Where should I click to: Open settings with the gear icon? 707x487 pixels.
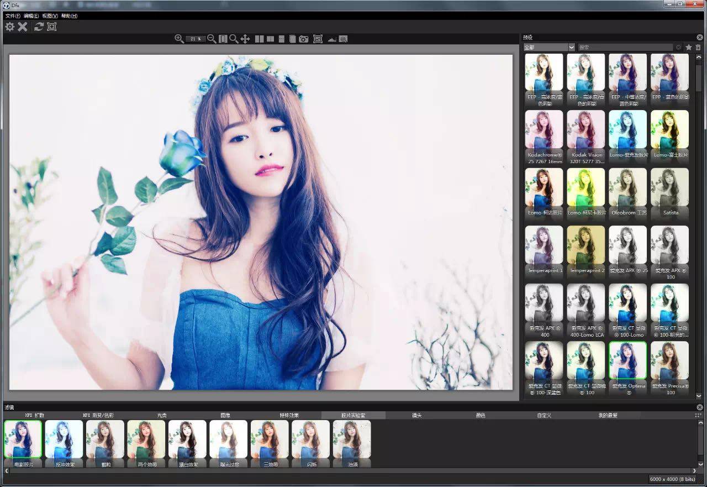coord(10,27)
